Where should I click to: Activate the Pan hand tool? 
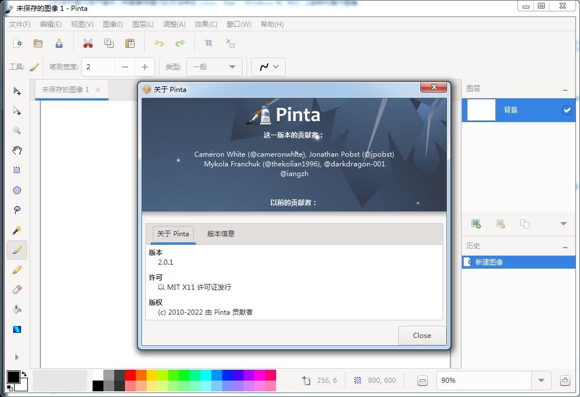coord(17,150)
